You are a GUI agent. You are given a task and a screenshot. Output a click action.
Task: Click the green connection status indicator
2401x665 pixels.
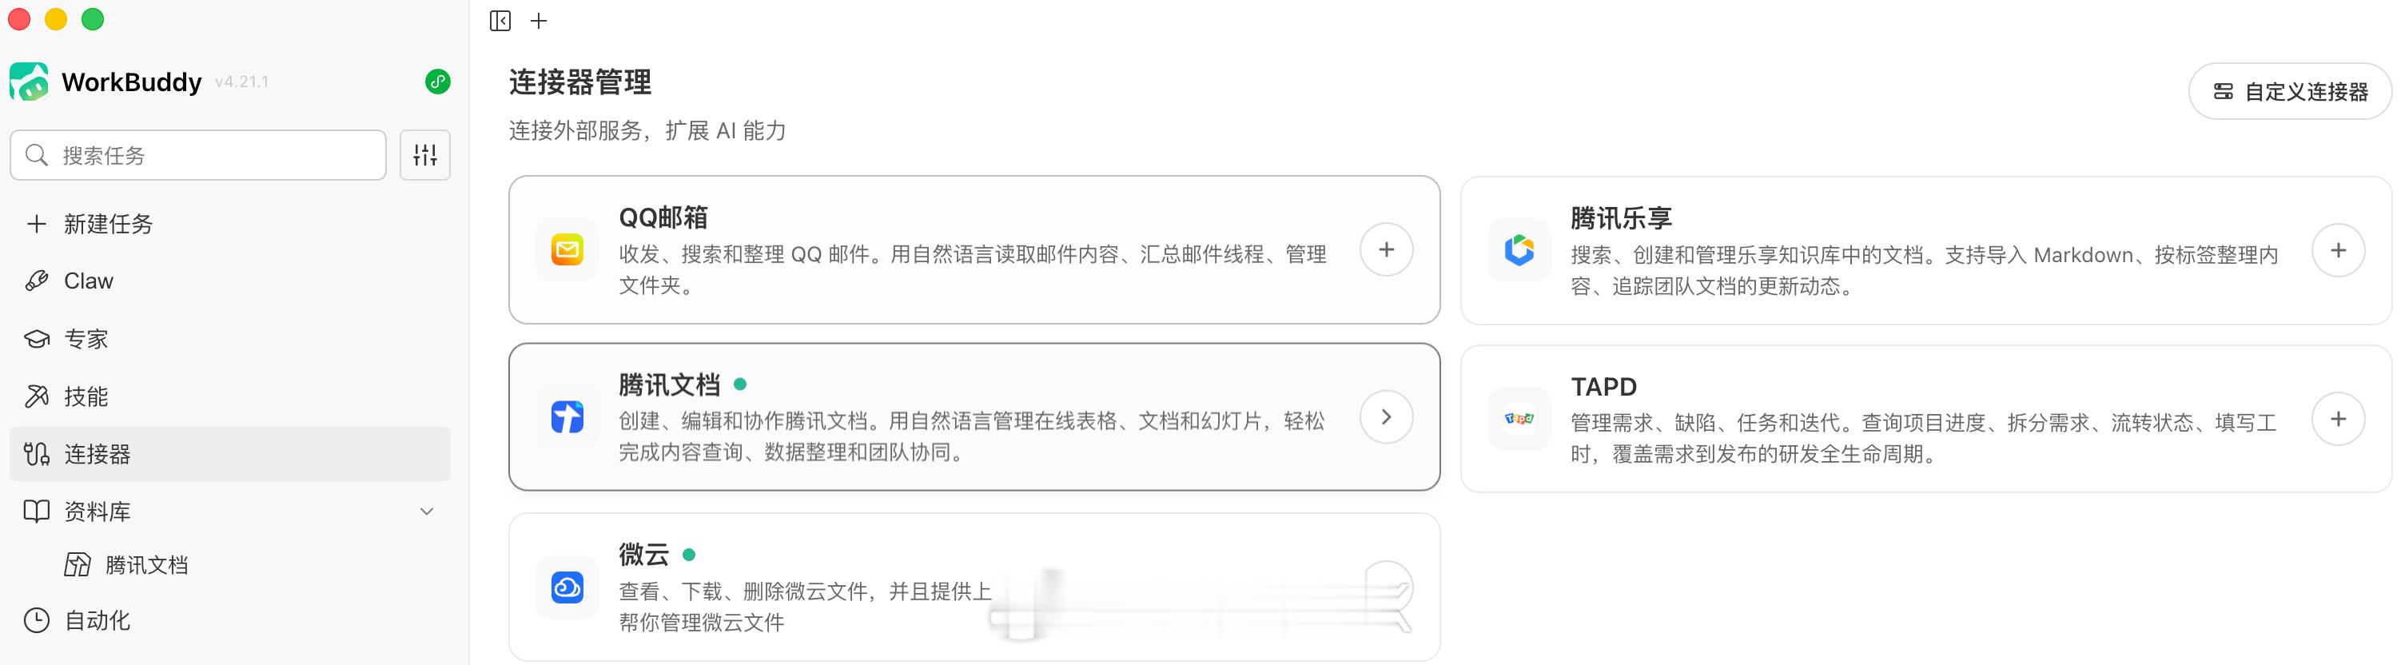click(x=436, y=82)
